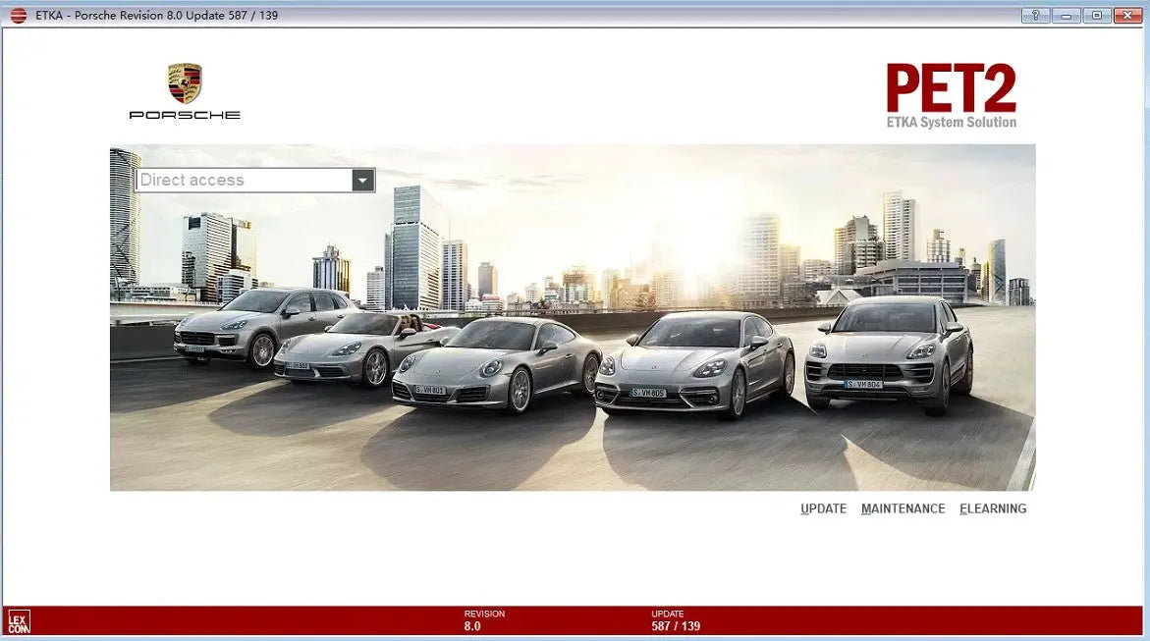
Task: Expand the Direct access selection list
Action: (363, 180)
